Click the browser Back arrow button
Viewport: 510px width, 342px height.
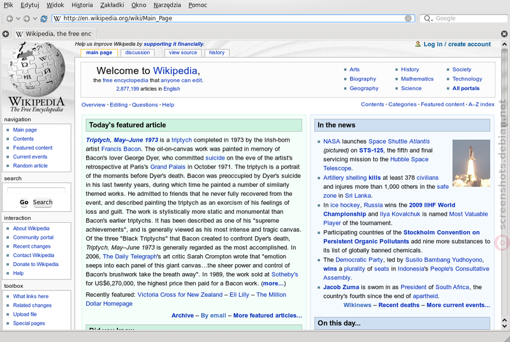10,19
